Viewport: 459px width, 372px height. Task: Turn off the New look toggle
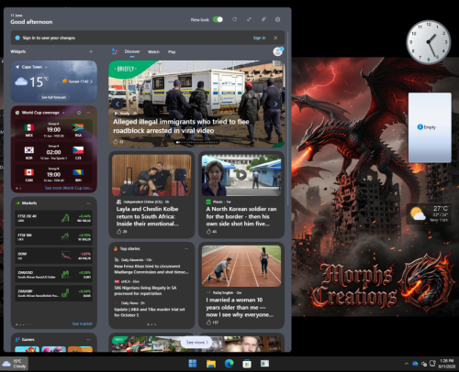(x=218, y=19)
